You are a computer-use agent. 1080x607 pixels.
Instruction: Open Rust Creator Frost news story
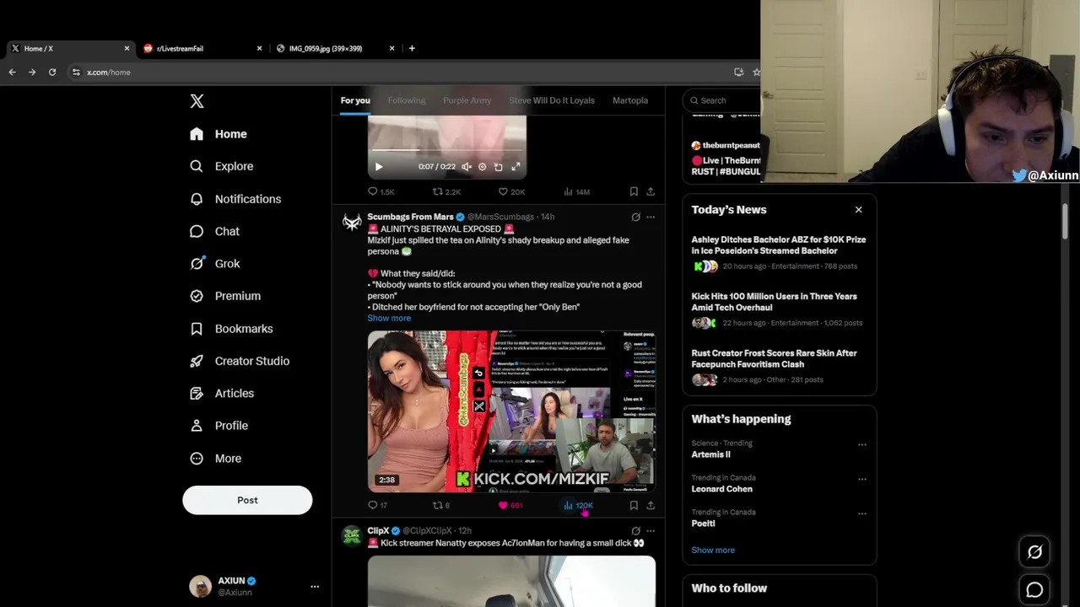pos(779,368)
